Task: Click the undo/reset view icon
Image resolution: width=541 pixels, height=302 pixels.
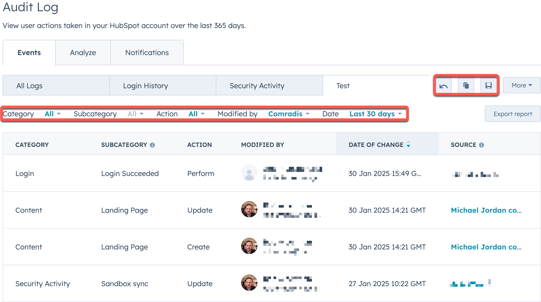Action: [x=444, y=86]
